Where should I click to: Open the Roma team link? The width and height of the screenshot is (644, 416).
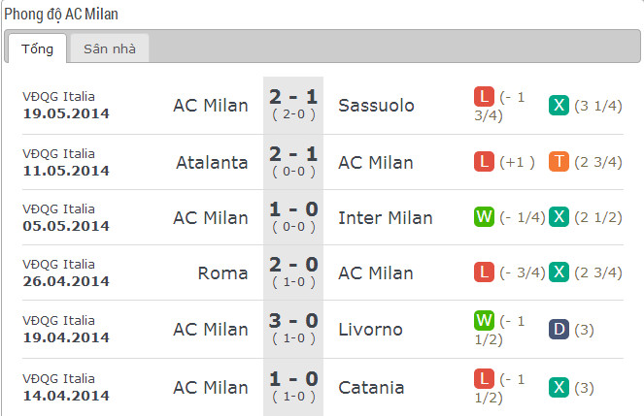(222, 273)
